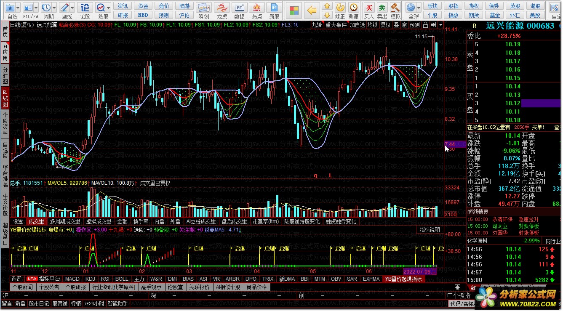Open the 数据 PE data icon
The image size is (563, 311).
coord(239,8)
